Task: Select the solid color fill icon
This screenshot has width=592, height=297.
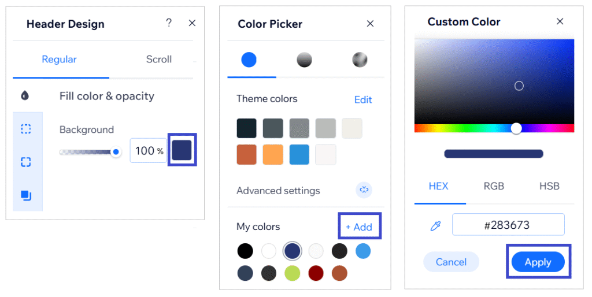Action: pyautogui.click(x=249, y=60)
